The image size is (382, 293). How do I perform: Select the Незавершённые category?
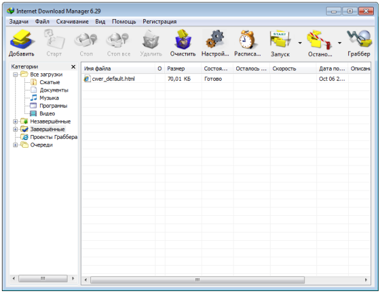coord(50,122)
